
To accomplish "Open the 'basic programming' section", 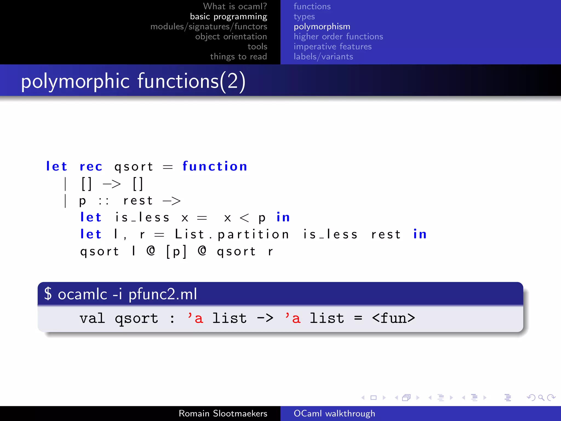I will pyautogui.click(x=228, y=16).
